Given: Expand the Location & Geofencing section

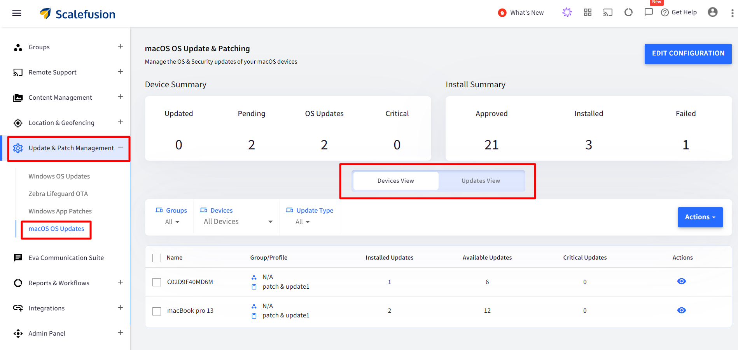Looking at the screenshot, I should [121, 122].
